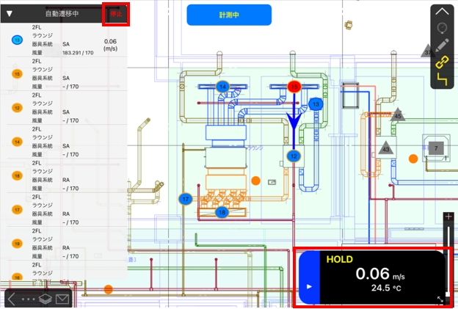The height and width of the screenshot is (309, 458).
Task: Select red measurement point 15 on the plan
Action: [x=294, y=87]
